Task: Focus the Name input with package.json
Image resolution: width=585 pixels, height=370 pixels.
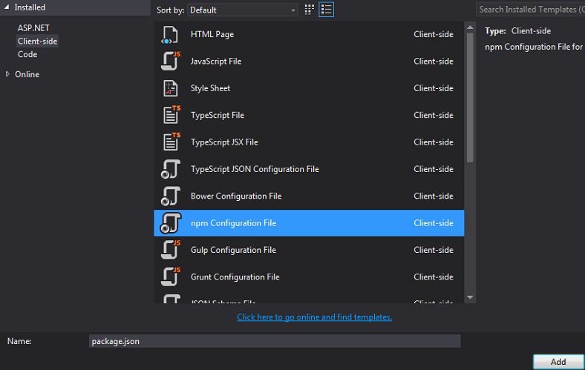Action: [275, 341]
